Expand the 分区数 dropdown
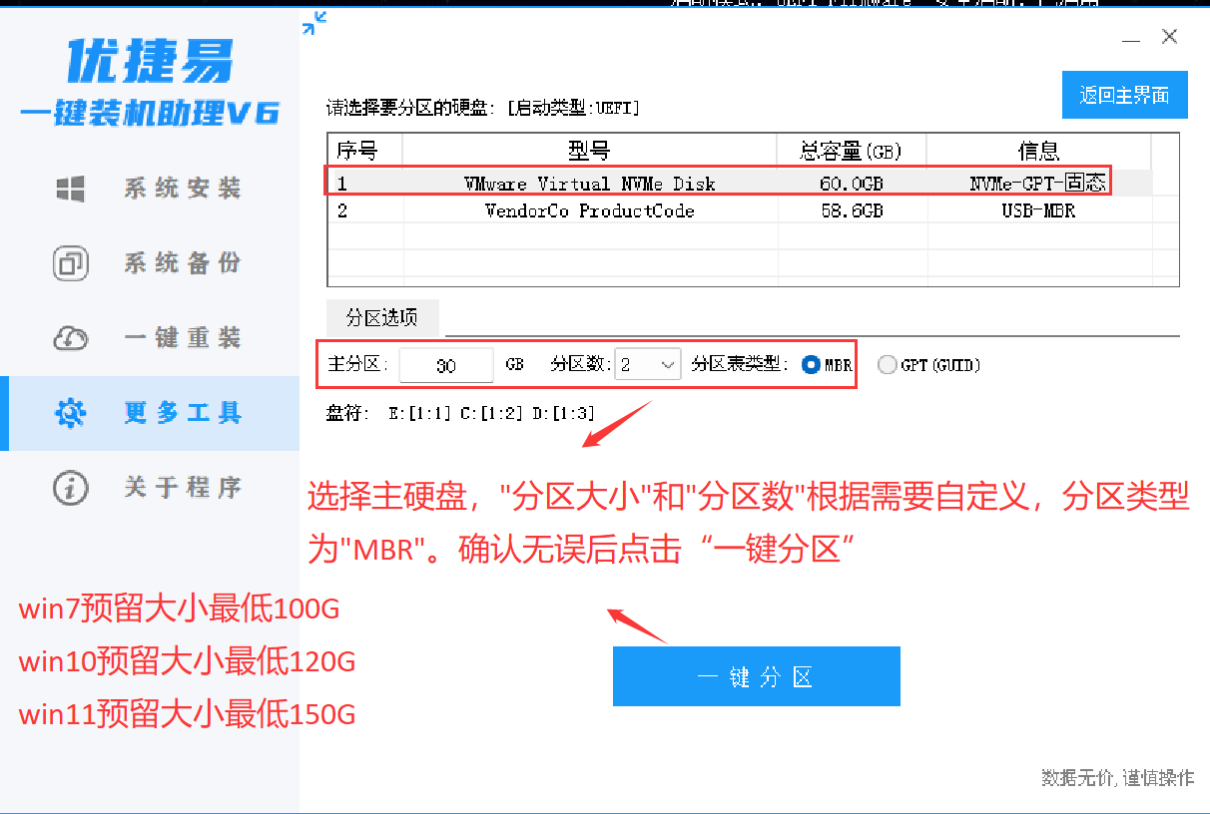1210x814 pixels. point(649,365)
